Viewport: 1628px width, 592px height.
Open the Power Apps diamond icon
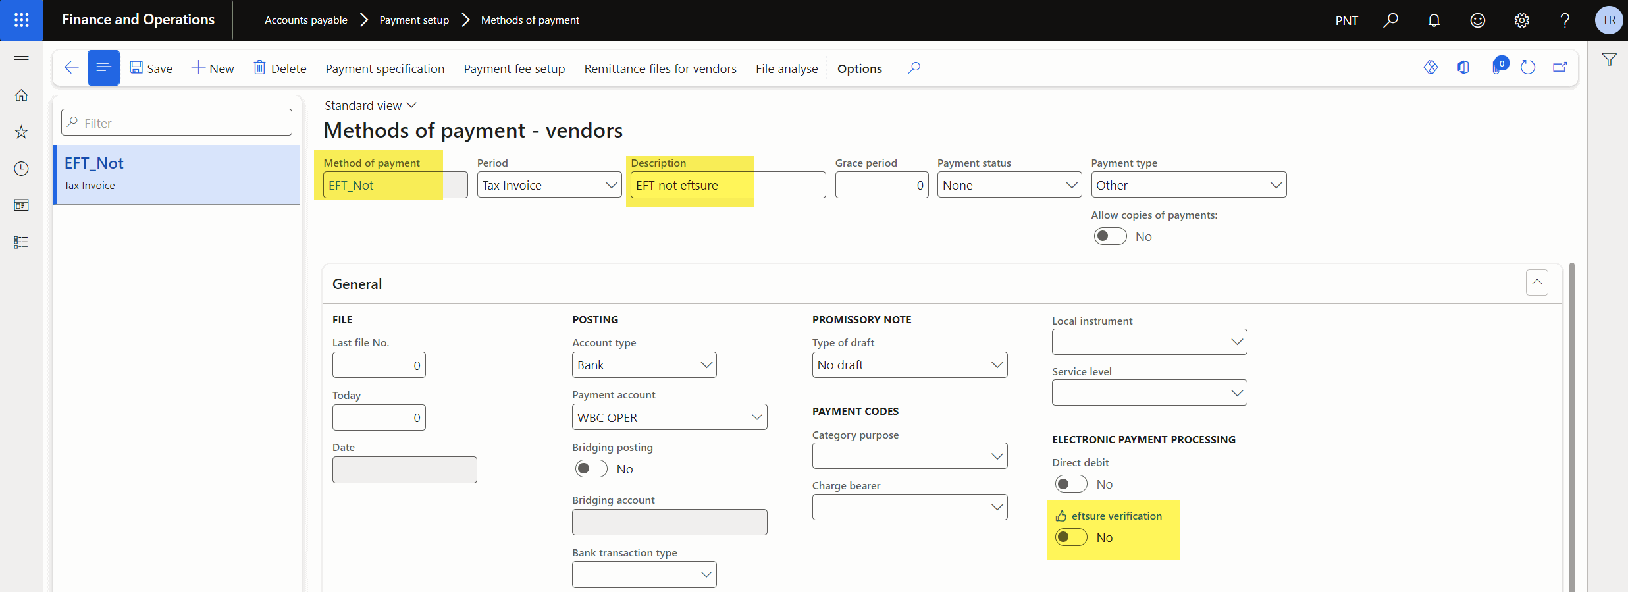tap(1431, 67)
